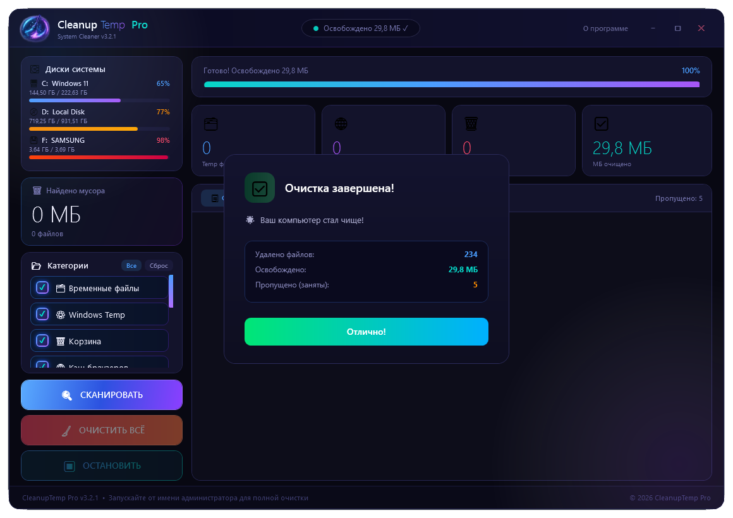The image size is (733, 518).
Task: Close the Cleanup Temp Pro window
Action: pos(701,28)
